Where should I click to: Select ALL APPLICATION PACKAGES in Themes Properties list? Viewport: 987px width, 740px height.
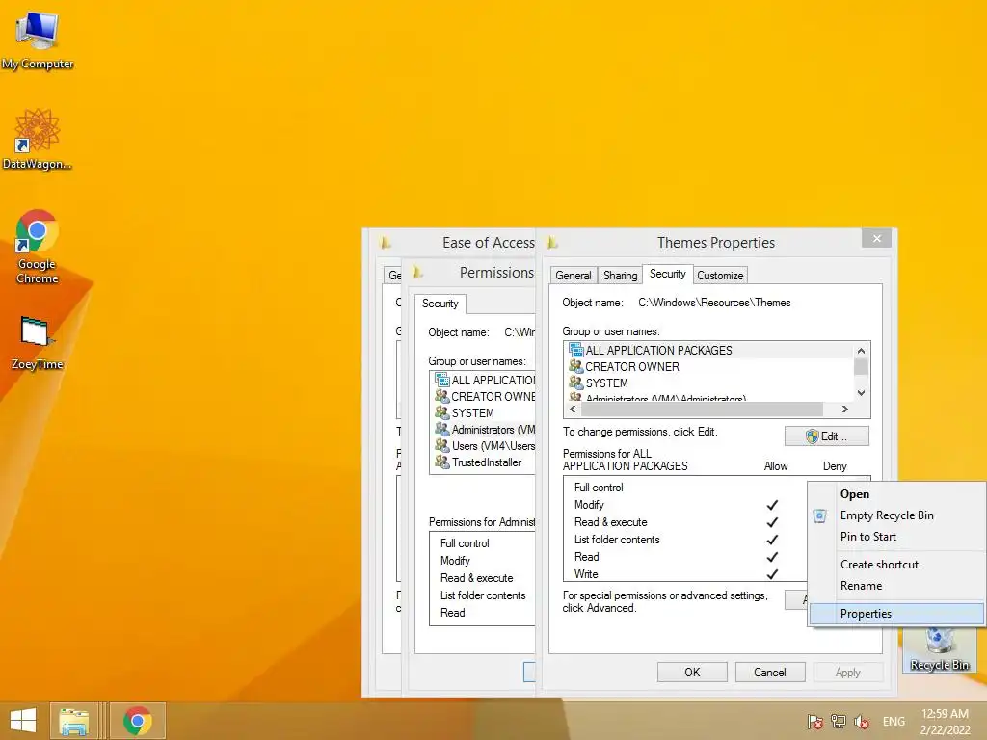tap(708, 350)
